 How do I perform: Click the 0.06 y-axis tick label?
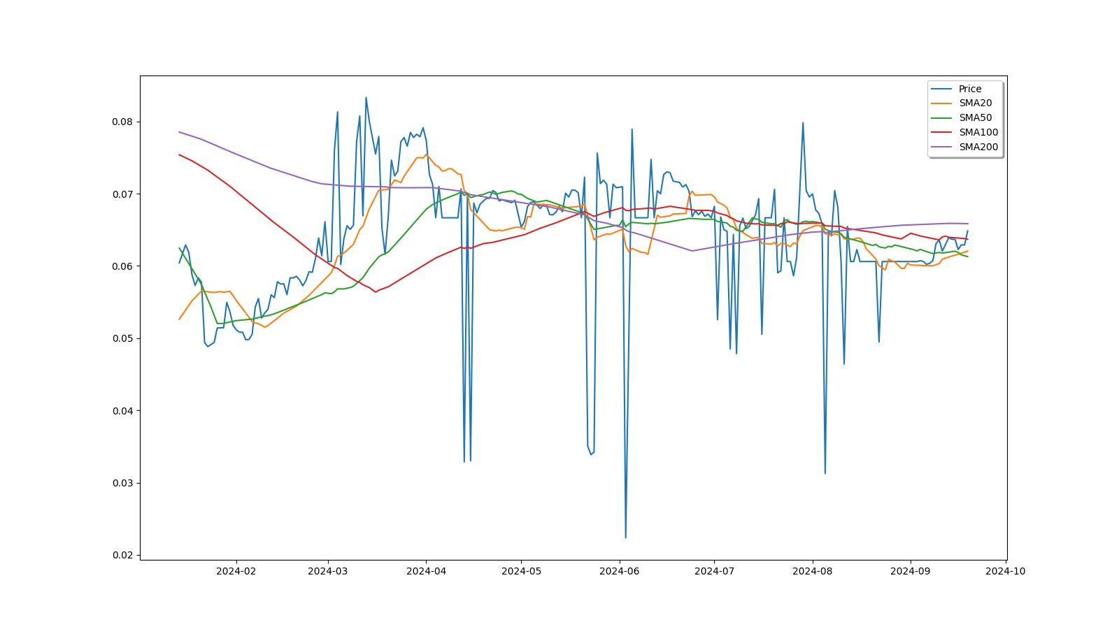[x=122, y=266]
